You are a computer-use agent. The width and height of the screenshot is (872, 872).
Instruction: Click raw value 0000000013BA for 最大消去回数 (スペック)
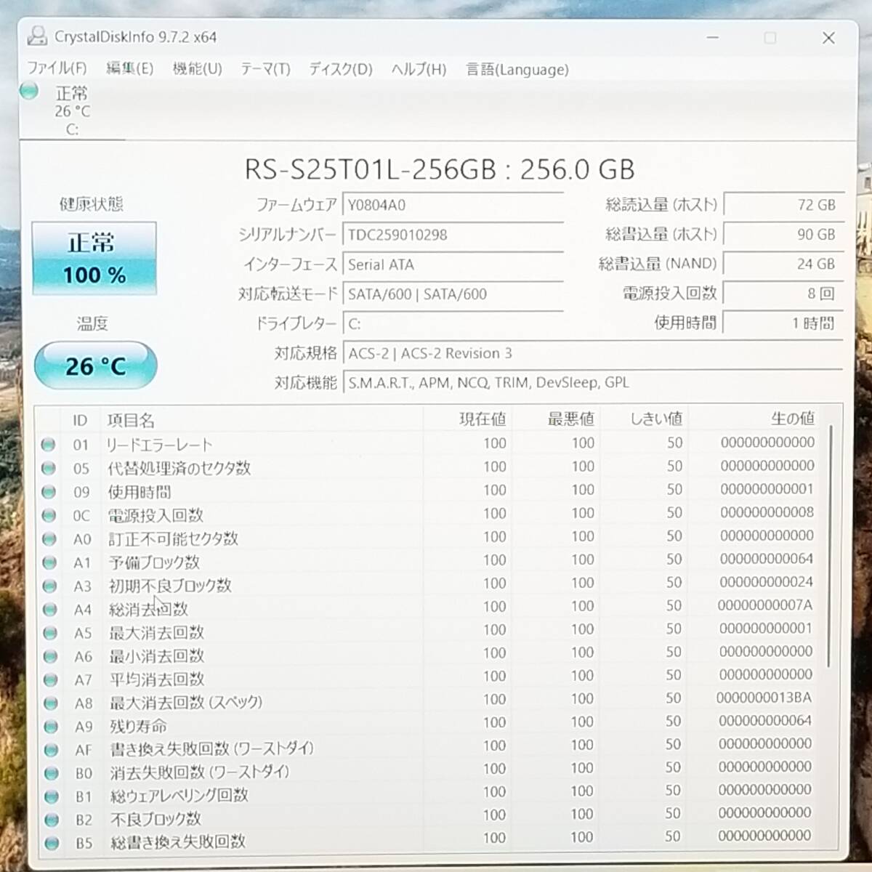(764, 698)
